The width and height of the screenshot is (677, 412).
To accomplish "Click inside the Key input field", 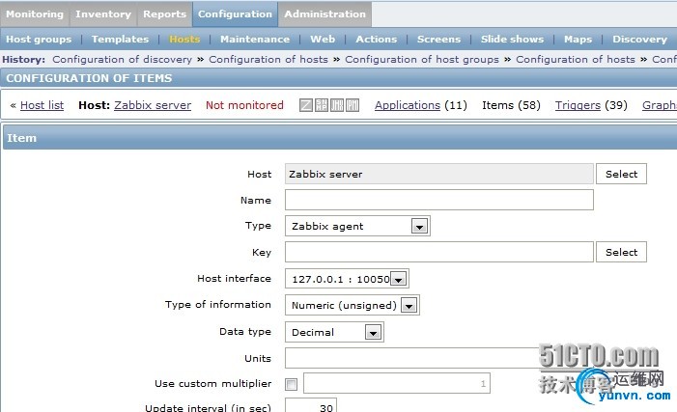I will tap(439, 252).
